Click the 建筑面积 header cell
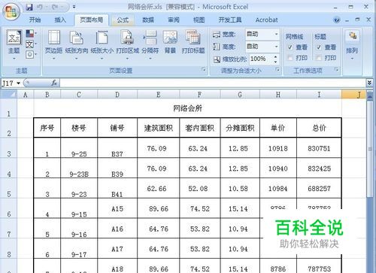Screen dimensions: 376x273 pos(159,128)
